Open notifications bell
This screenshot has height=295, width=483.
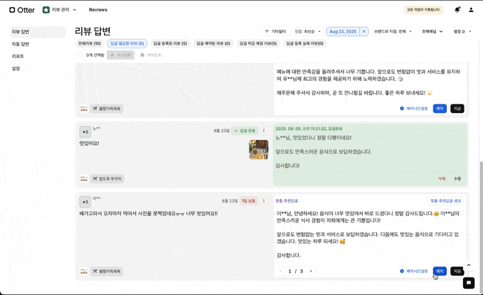(457, 10)
